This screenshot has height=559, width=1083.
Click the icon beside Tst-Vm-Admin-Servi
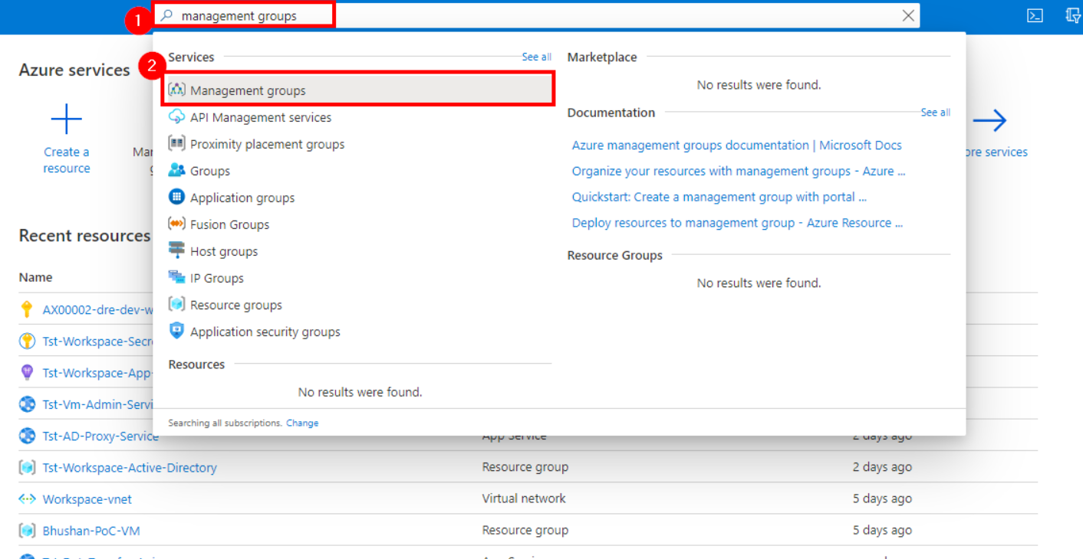tap(27, 404)
